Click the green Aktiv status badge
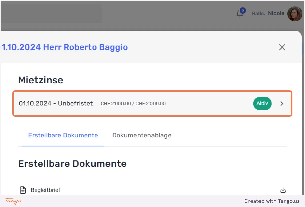305x207 pixels. tap(262, 104)
